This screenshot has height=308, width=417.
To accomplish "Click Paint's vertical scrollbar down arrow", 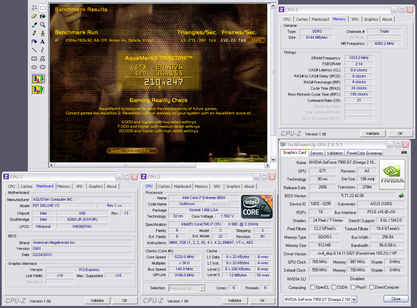I will pyautogui.click(x=273, y=159).
